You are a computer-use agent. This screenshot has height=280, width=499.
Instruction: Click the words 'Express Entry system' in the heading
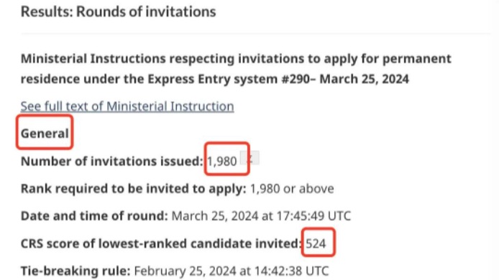[x=213, y=79]
